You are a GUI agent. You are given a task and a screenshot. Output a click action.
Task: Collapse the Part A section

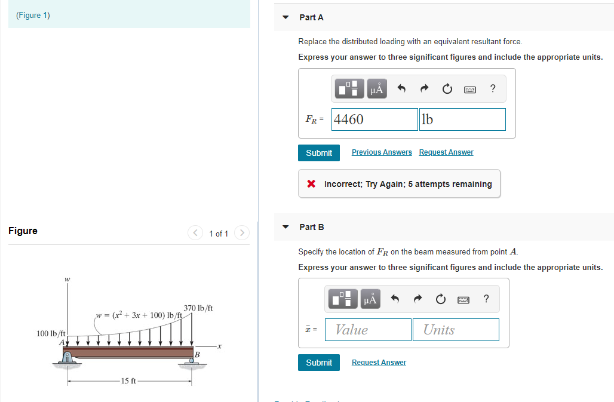(x=285, y=17)
